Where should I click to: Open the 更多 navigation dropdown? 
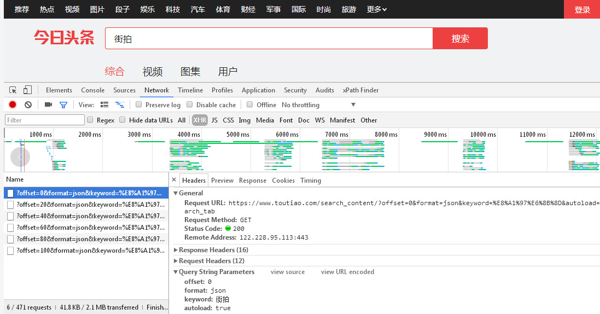376,9
